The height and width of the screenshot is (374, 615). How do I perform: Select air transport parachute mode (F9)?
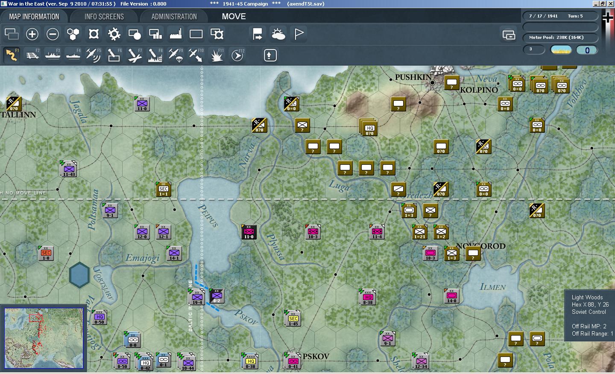(x=176, y=55)
